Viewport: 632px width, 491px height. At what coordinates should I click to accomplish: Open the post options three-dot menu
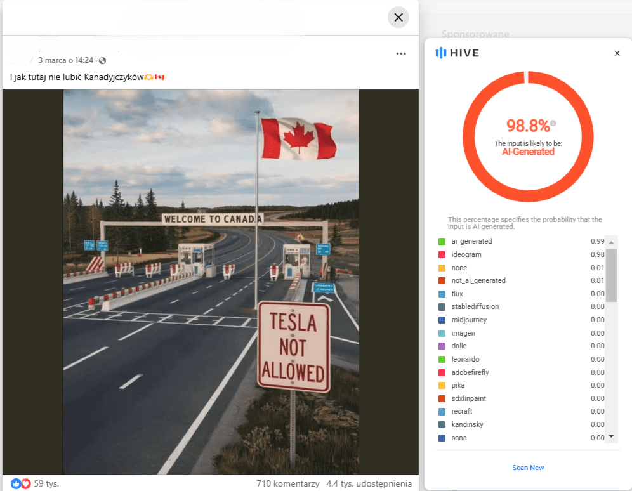[401, 53]
